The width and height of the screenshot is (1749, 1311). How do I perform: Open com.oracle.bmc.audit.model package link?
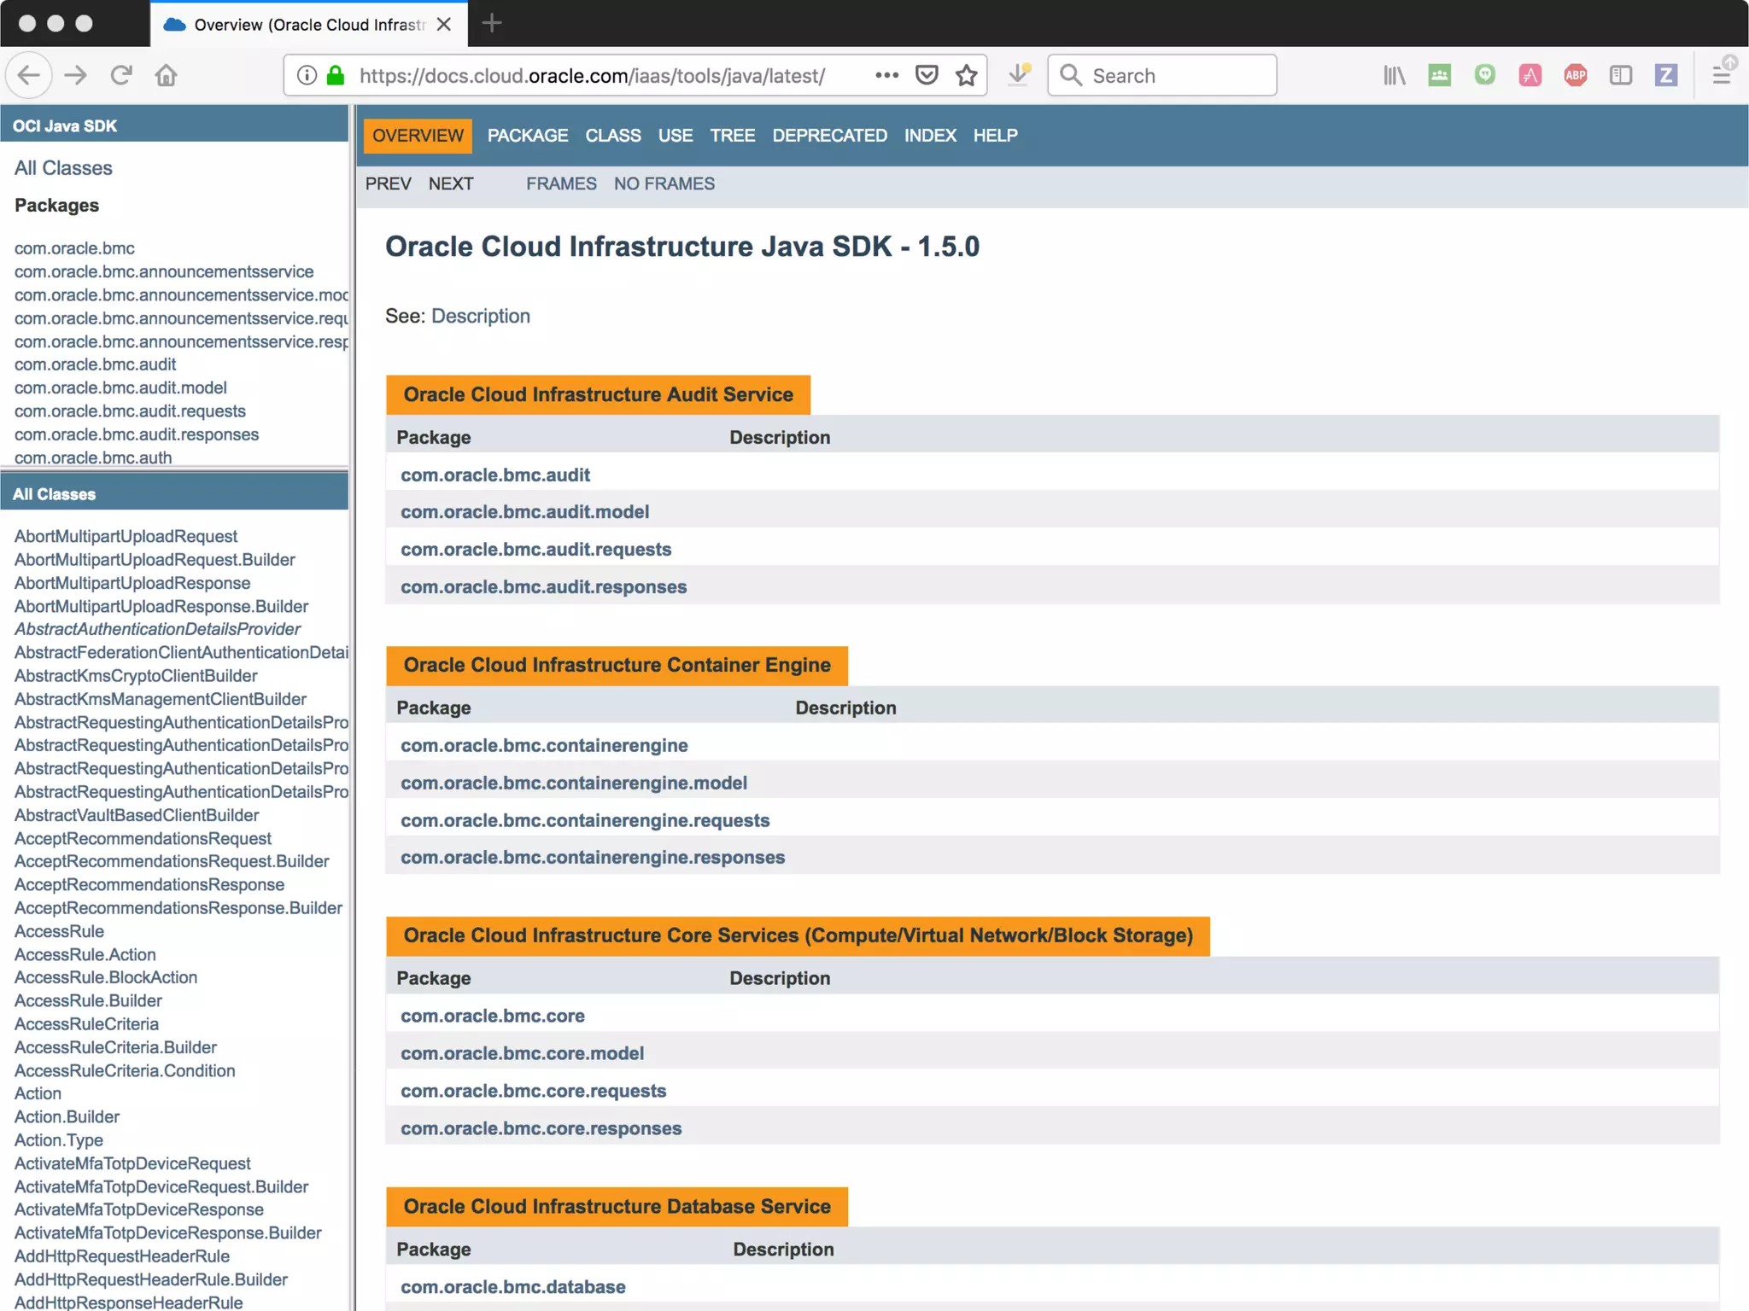tap(524, 511)
